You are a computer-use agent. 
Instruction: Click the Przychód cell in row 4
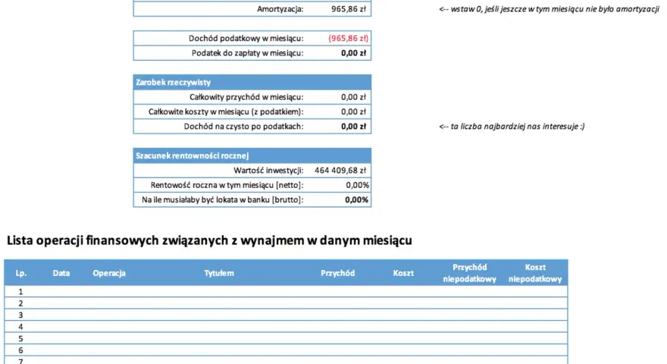[338, 327]
